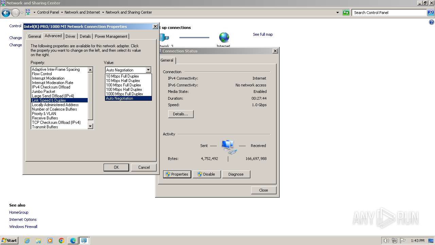The image size is (435, 245).
Task: Select Adaptive Inter-Frame Spacing property
Action: (x=59, y=69)
